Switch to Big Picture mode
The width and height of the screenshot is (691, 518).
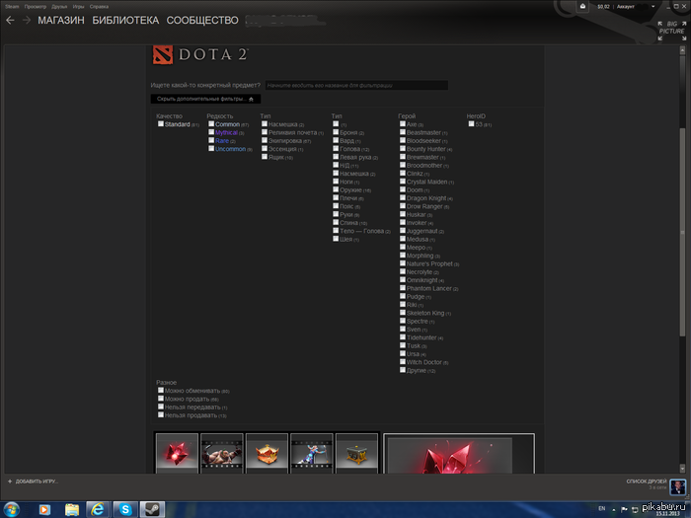pyautogui.click(x=671, y=28)
